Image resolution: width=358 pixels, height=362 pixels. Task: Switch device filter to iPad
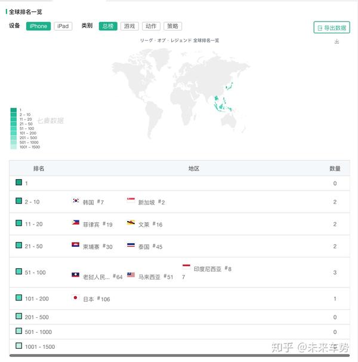(x=63, y=26)
